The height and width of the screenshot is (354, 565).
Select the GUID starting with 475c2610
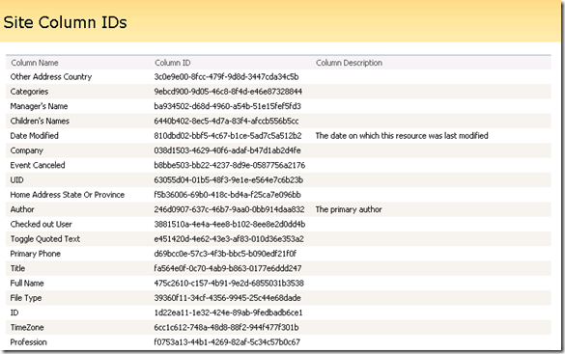229,284
